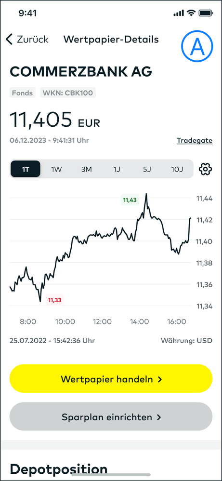Switch chart to 1W range

tap(56, 169)
